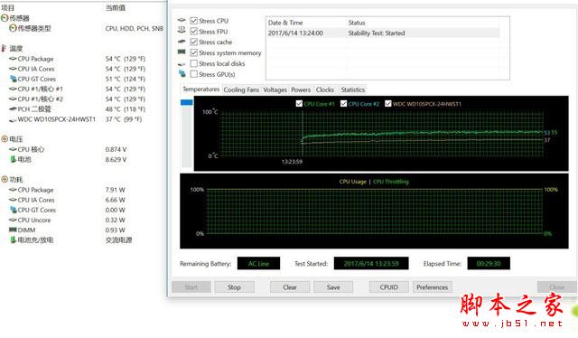Click the Remaining Battery AC Line field

pyautogui.click(x=258, y=264)
